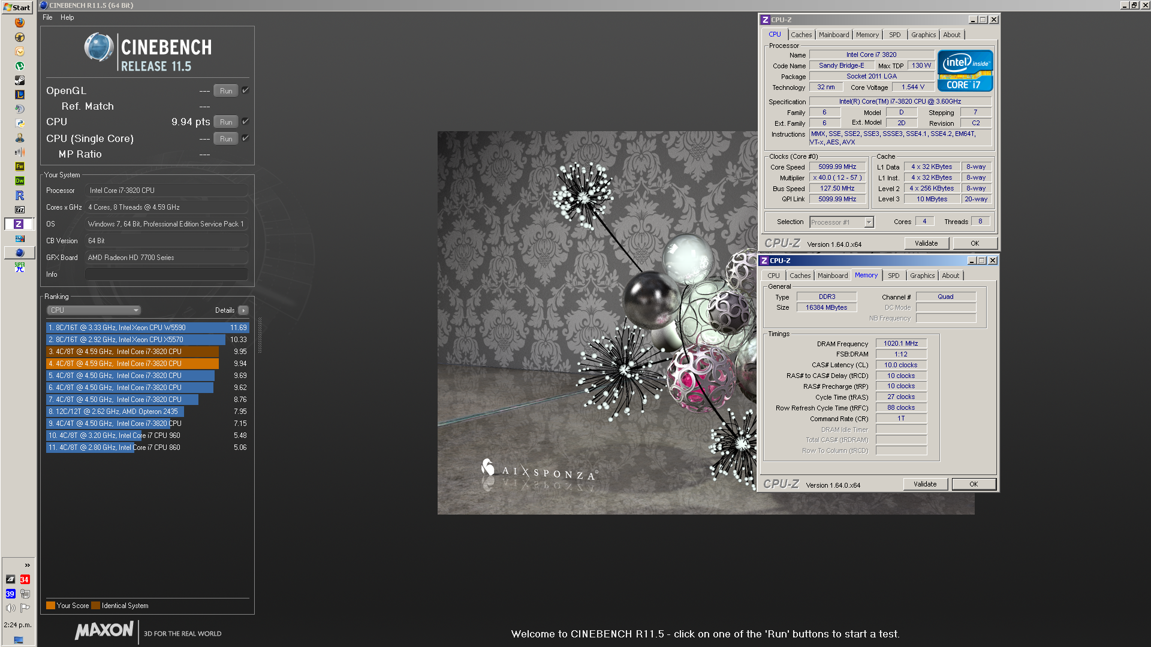The width and height of the screenshot is (1151, 647).
Task: Show hidden tray icons chevron
Action: (x=27, y=565)
